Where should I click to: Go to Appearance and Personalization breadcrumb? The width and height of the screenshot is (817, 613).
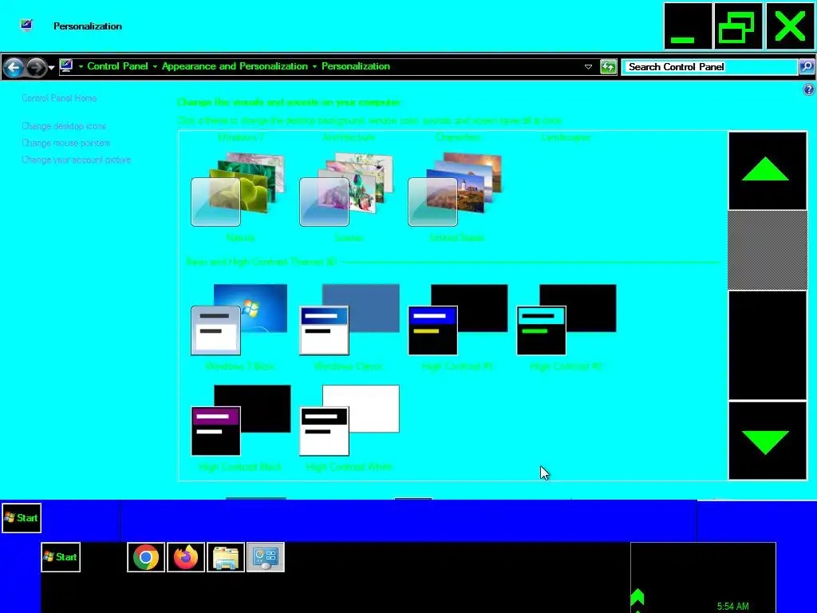click(x=235, y=66)
